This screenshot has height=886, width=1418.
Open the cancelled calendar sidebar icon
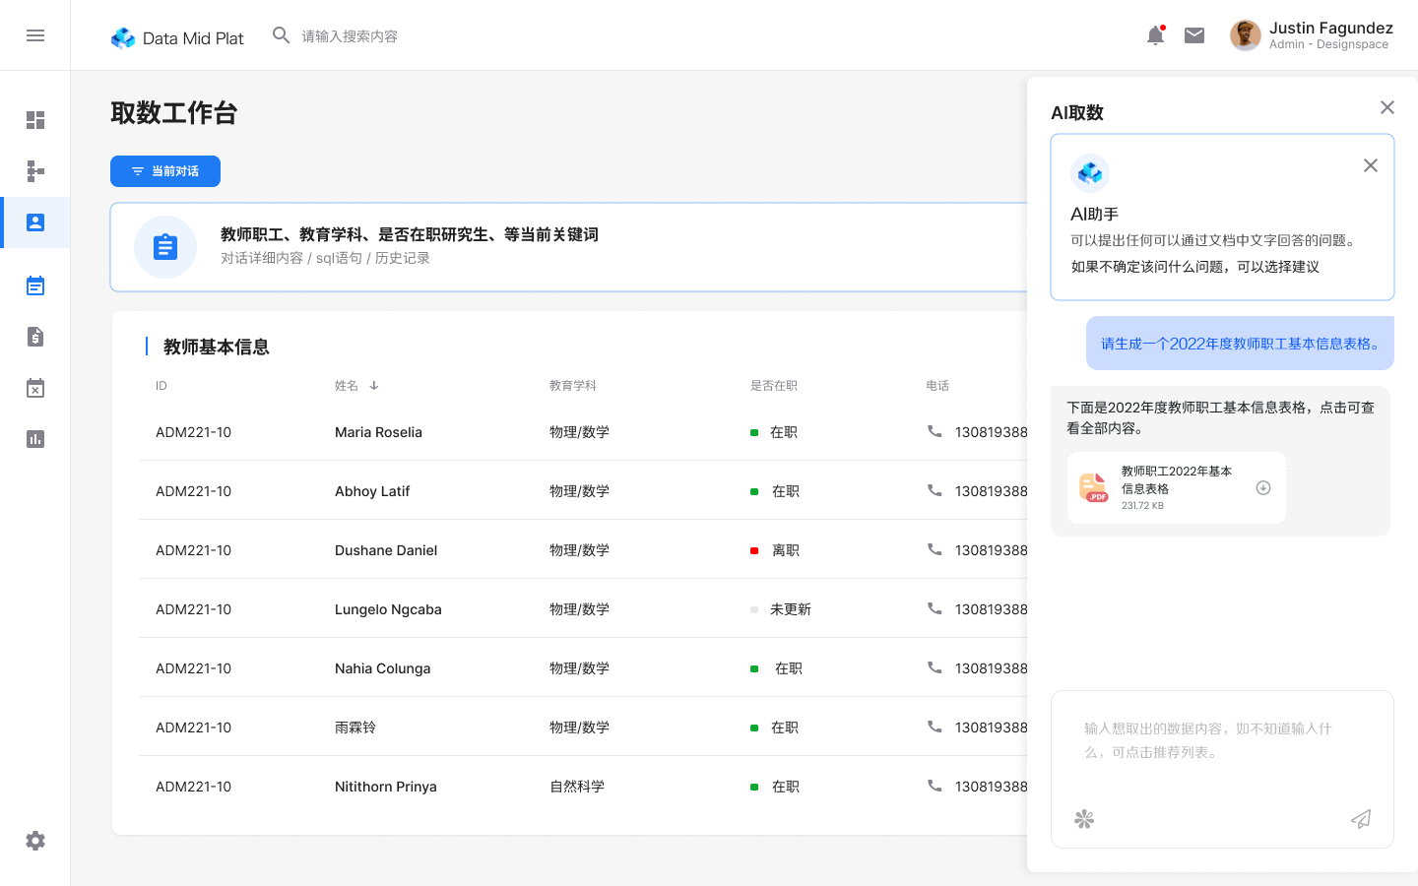pos(35,388)
